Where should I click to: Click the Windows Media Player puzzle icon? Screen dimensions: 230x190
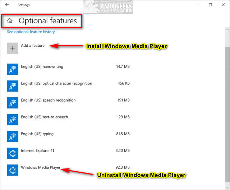click(x=13, y=170)
